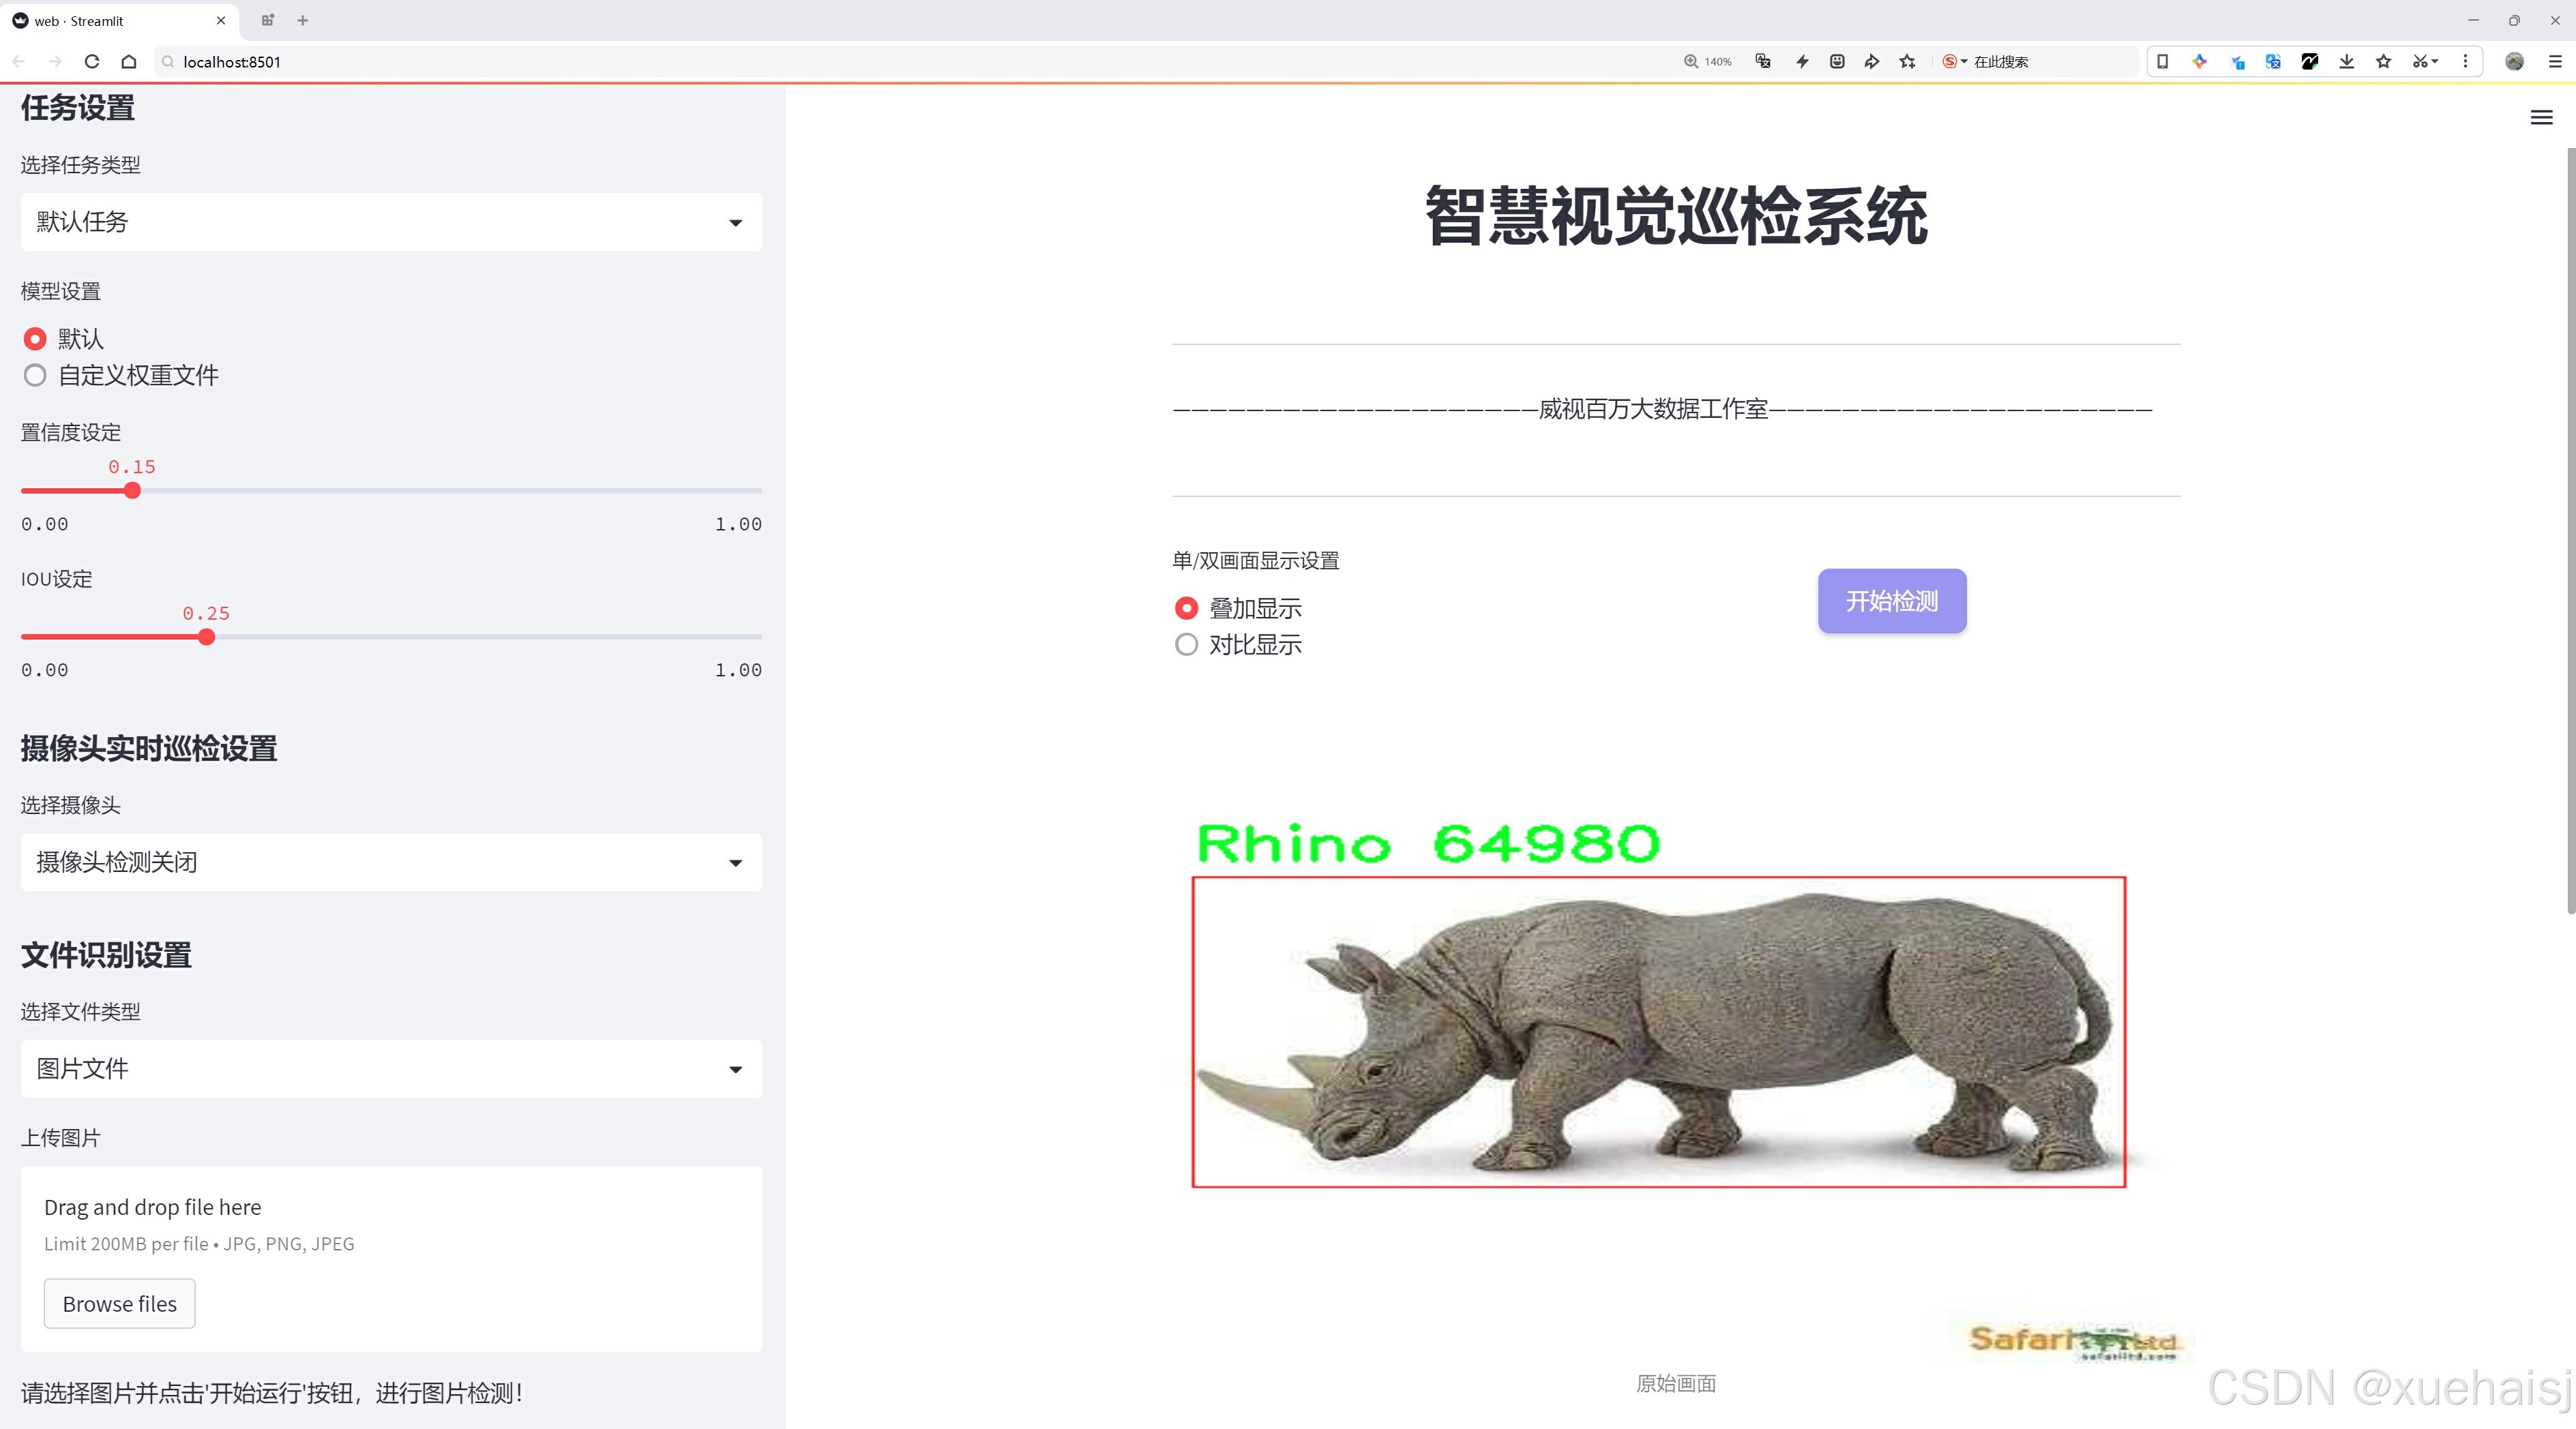This screenshot has width=2576, height=1429.
Task: Select the 对比显示 radio button
Action: point(1186,644)
